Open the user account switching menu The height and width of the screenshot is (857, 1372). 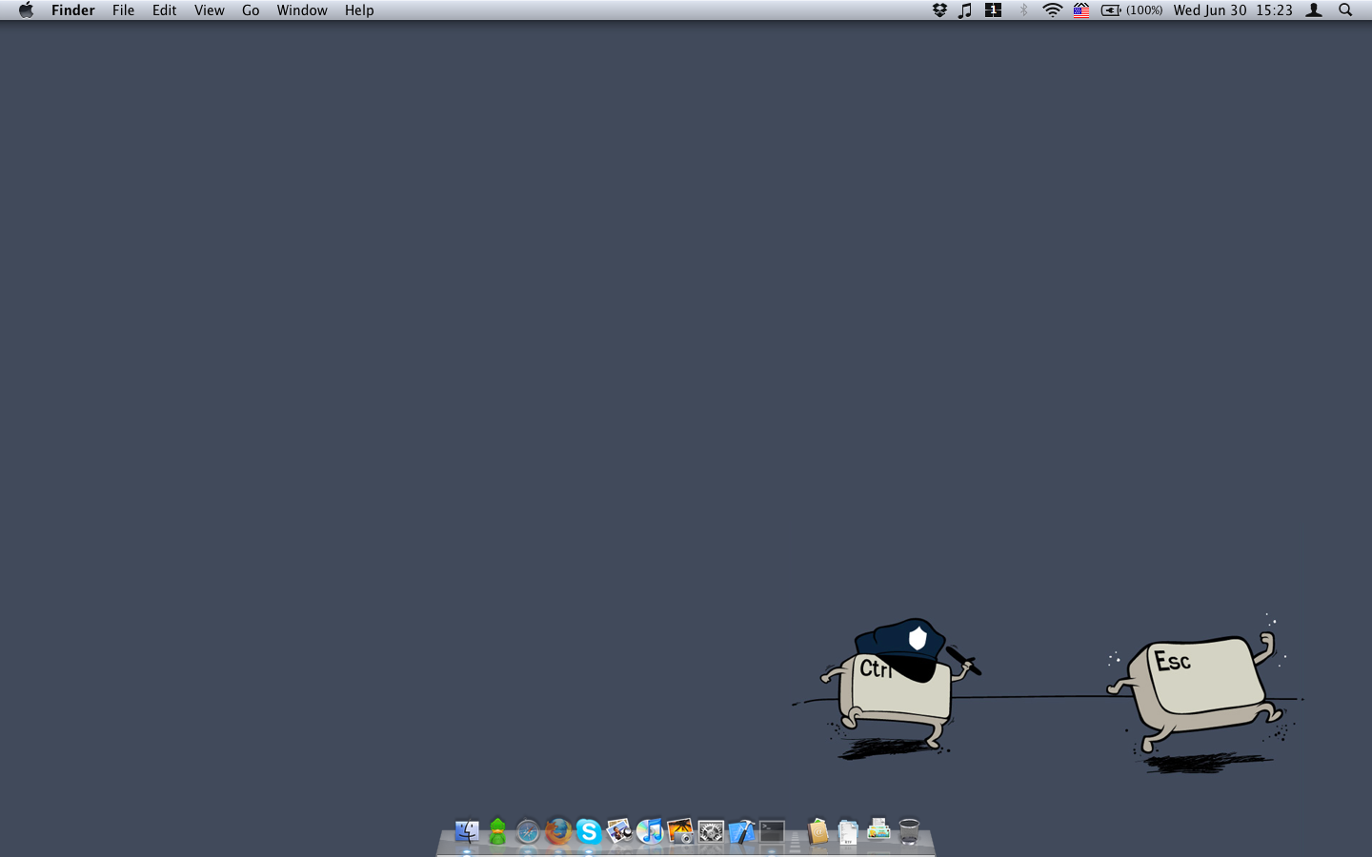click(1314, 10)
